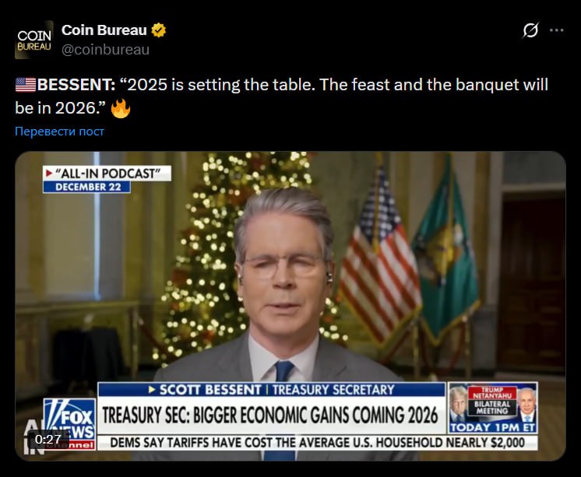The image size is (581, 477).
Task: Click the Fox News Channel logo
Action: (x=69, y=424)
